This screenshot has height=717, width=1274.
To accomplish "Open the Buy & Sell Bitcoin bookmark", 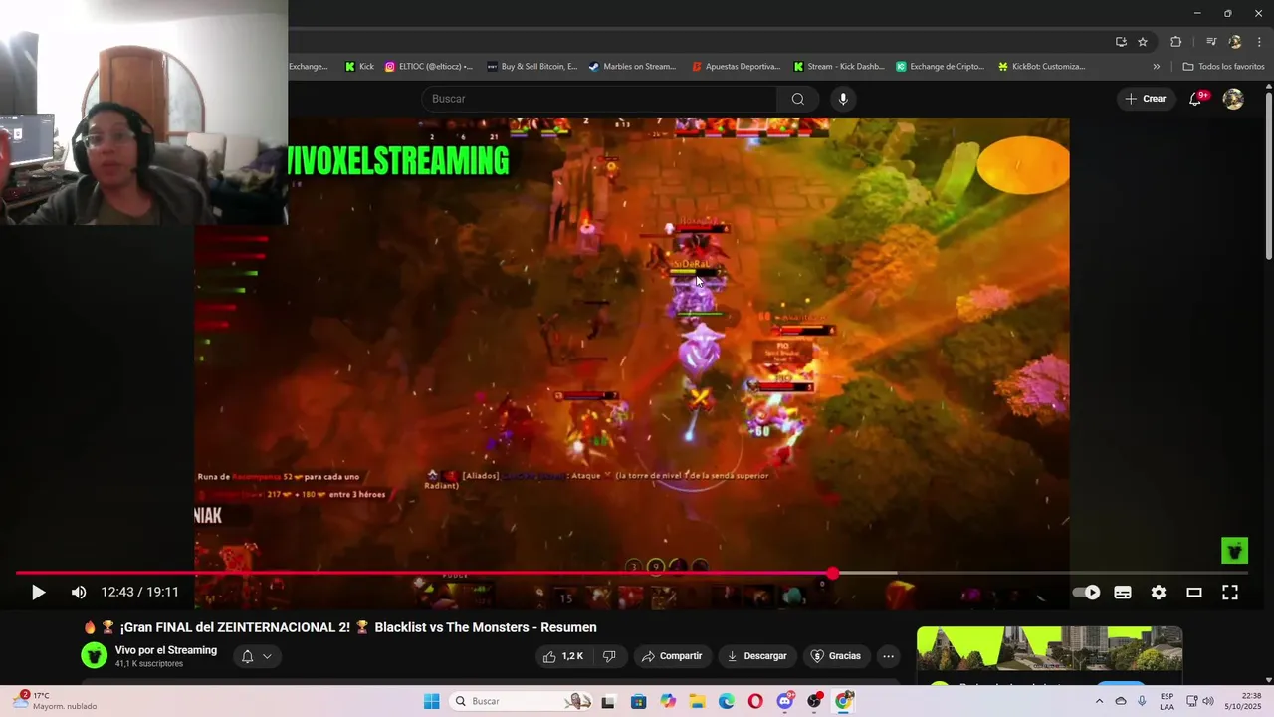I will coord(531,67).
